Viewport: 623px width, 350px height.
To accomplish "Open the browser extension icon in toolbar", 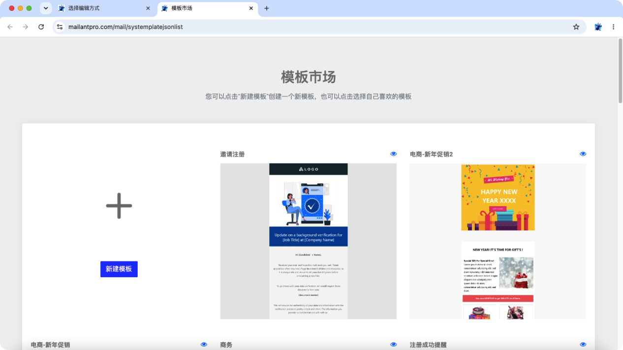I will pos(598,27).
